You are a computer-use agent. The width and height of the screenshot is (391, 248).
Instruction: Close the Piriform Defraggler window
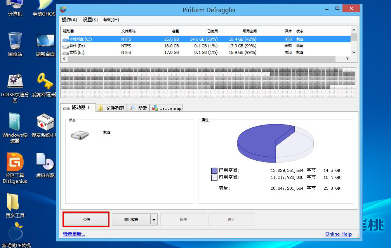pos(351,9)
